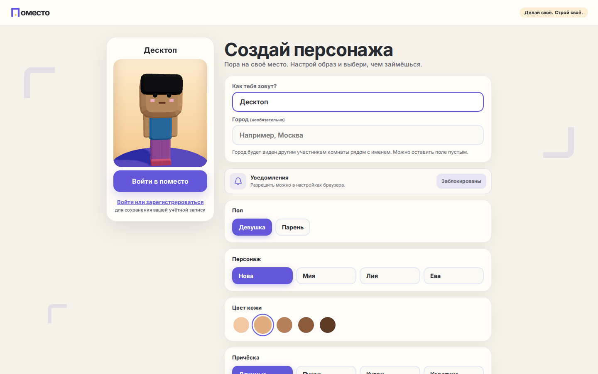Click the notifications bell icon
The height and width of the screenshot is (374, 598).
238,181
